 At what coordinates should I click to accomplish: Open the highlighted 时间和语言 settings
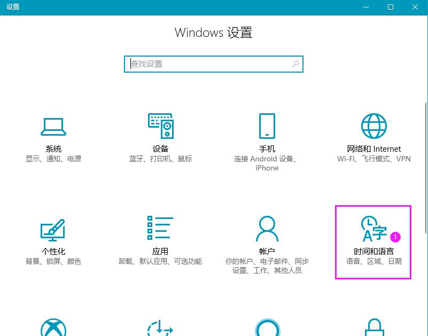[373, 240]
